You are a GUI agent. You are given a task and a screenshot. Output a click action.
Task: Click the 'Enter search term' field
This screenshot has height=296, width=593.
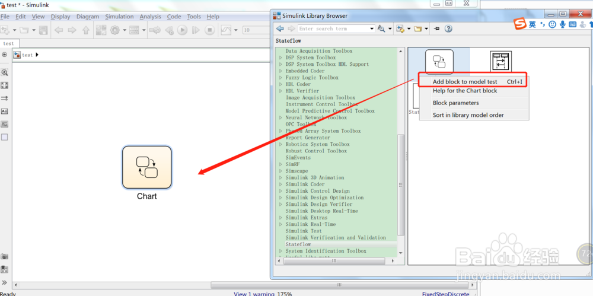tap(333, 28)
